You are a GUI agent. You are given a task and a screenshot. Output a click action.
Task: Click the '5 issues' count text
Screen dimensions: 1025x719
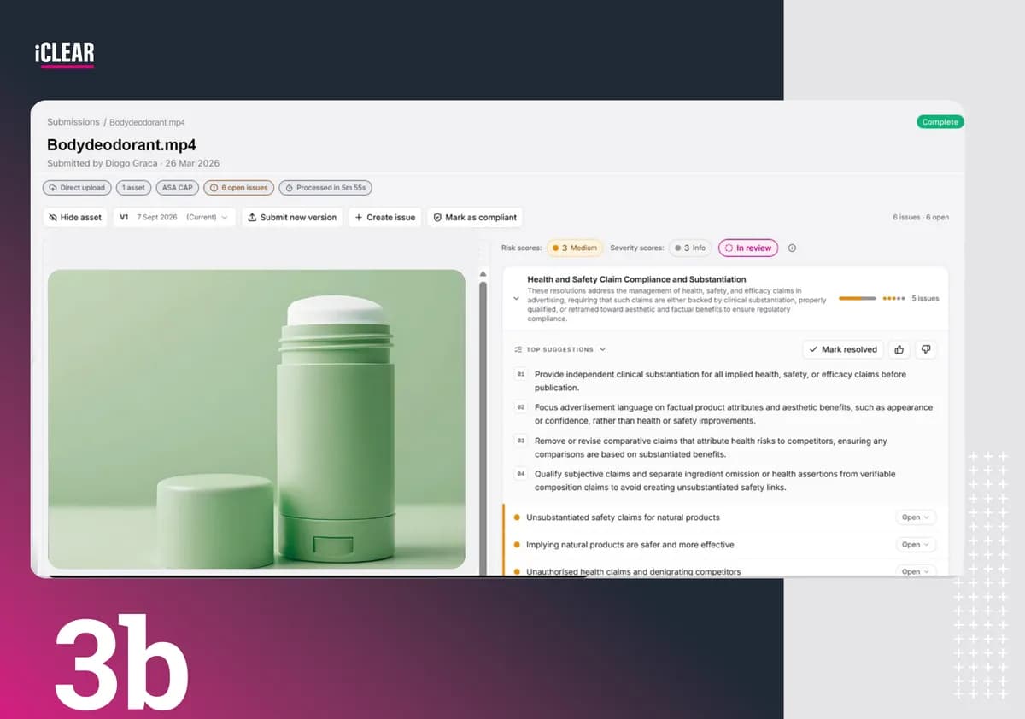tap(925, 299)
